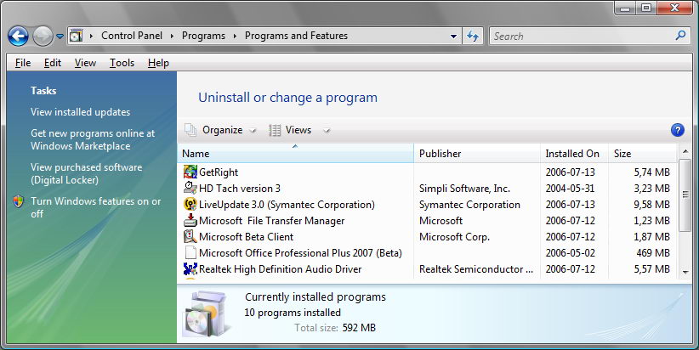
Task: Select the GetRight program name
Action: pos(219,172)
